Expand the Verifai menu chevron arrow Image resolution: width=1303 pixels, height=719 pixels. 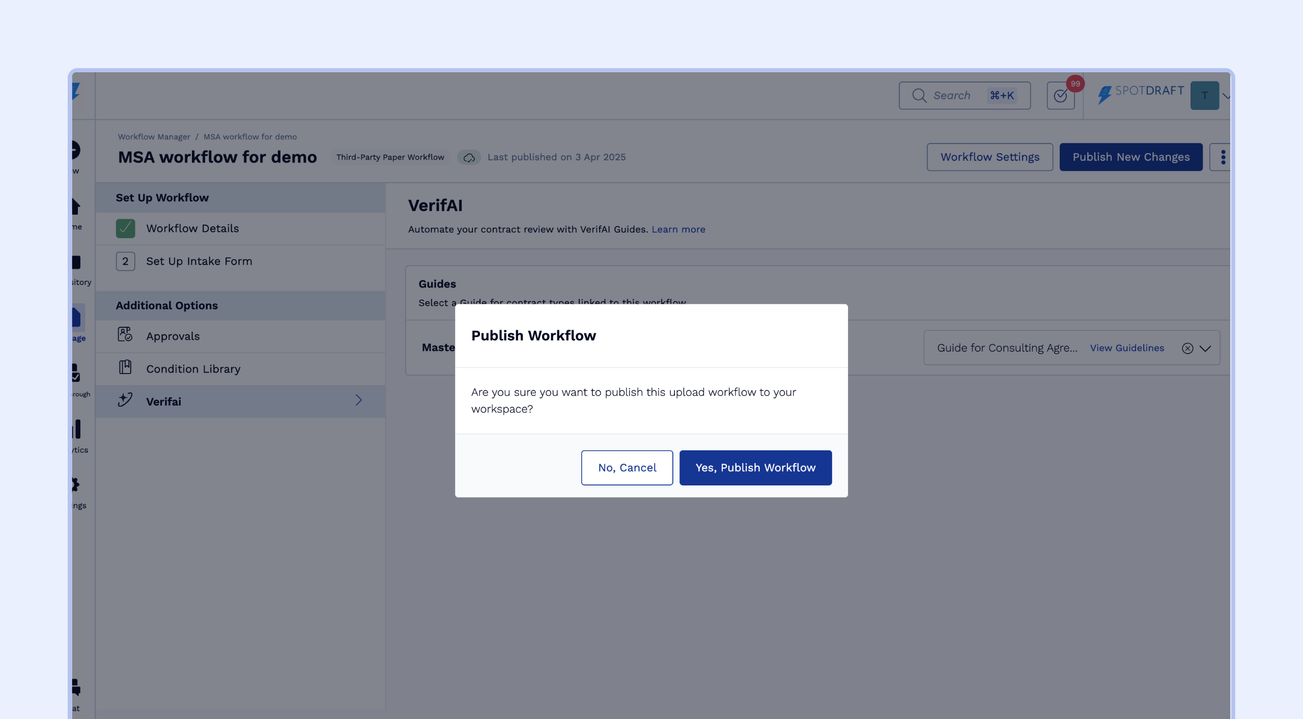tap(359, 400)
